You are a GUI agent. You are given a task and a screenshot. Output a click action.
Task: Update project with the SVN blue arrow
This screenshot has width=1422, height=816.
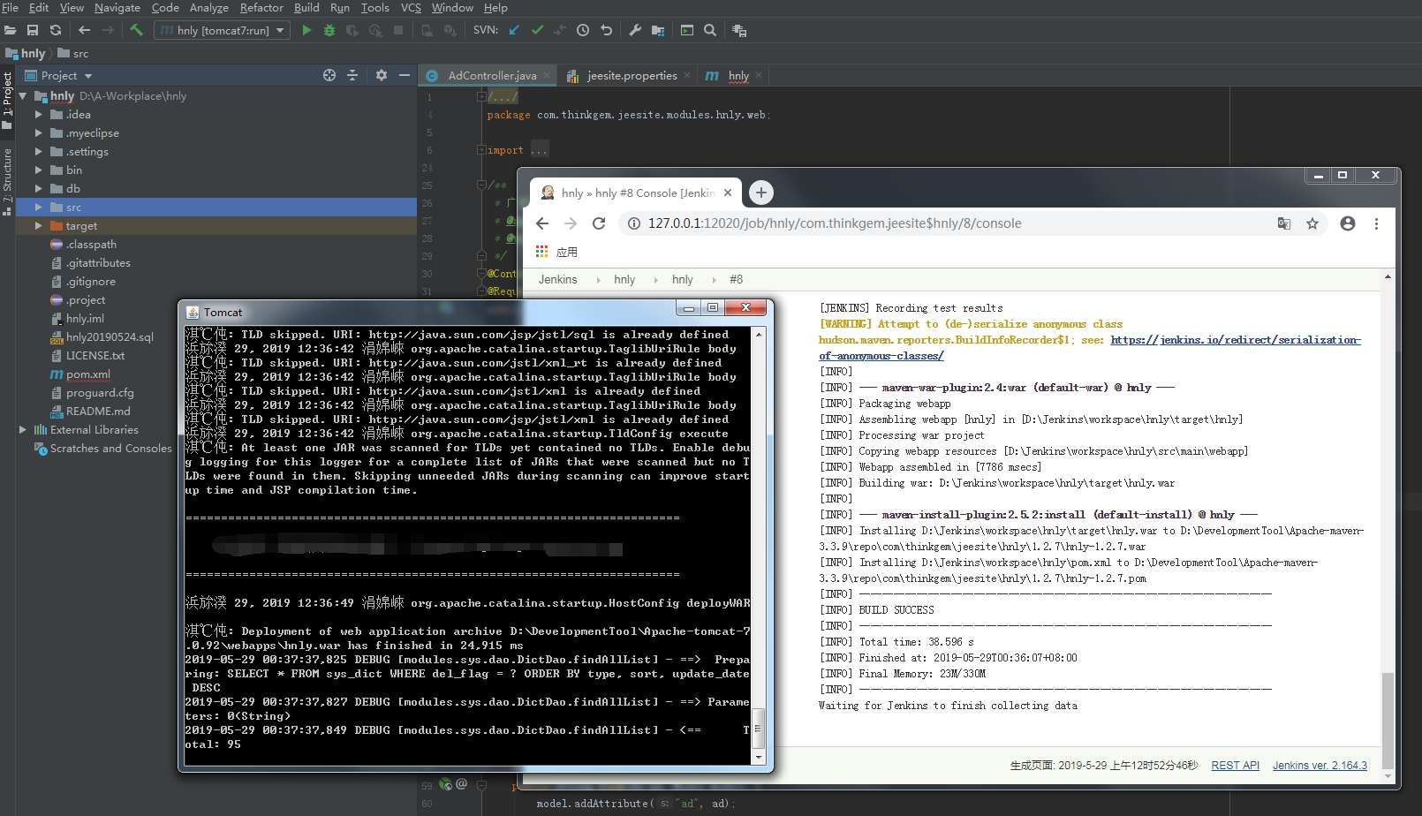click(514, 30)
